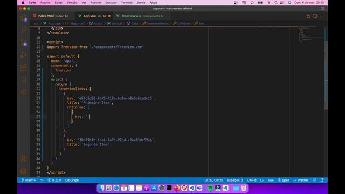Click Ln 27, Col 22 indicator
This screenshot has width=345, height=194.
click(213, 180)
